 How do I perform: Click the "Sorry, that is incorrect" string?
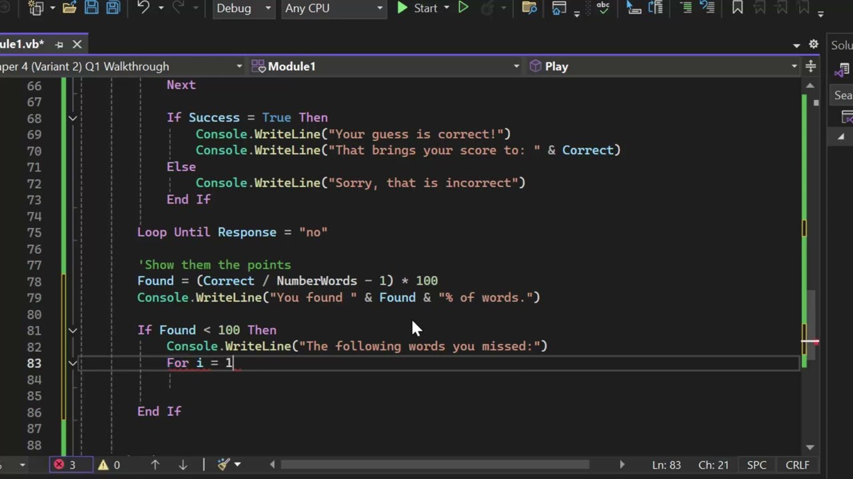423,182
